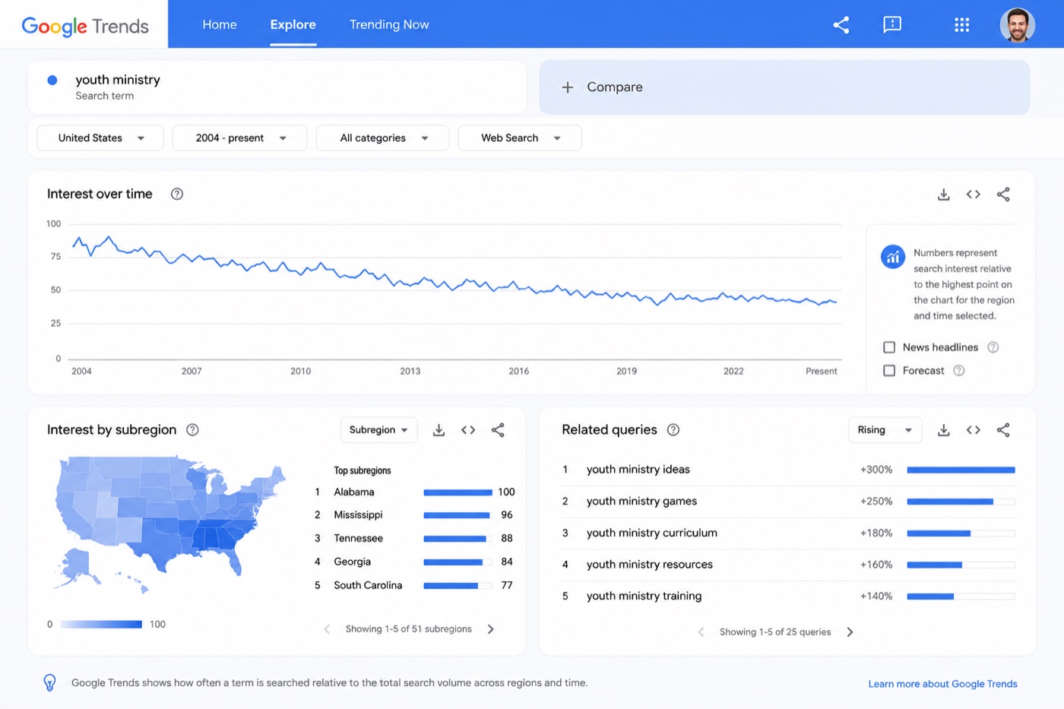
Task: Open the youth ministry curriculum query
Action: (651, 533)
